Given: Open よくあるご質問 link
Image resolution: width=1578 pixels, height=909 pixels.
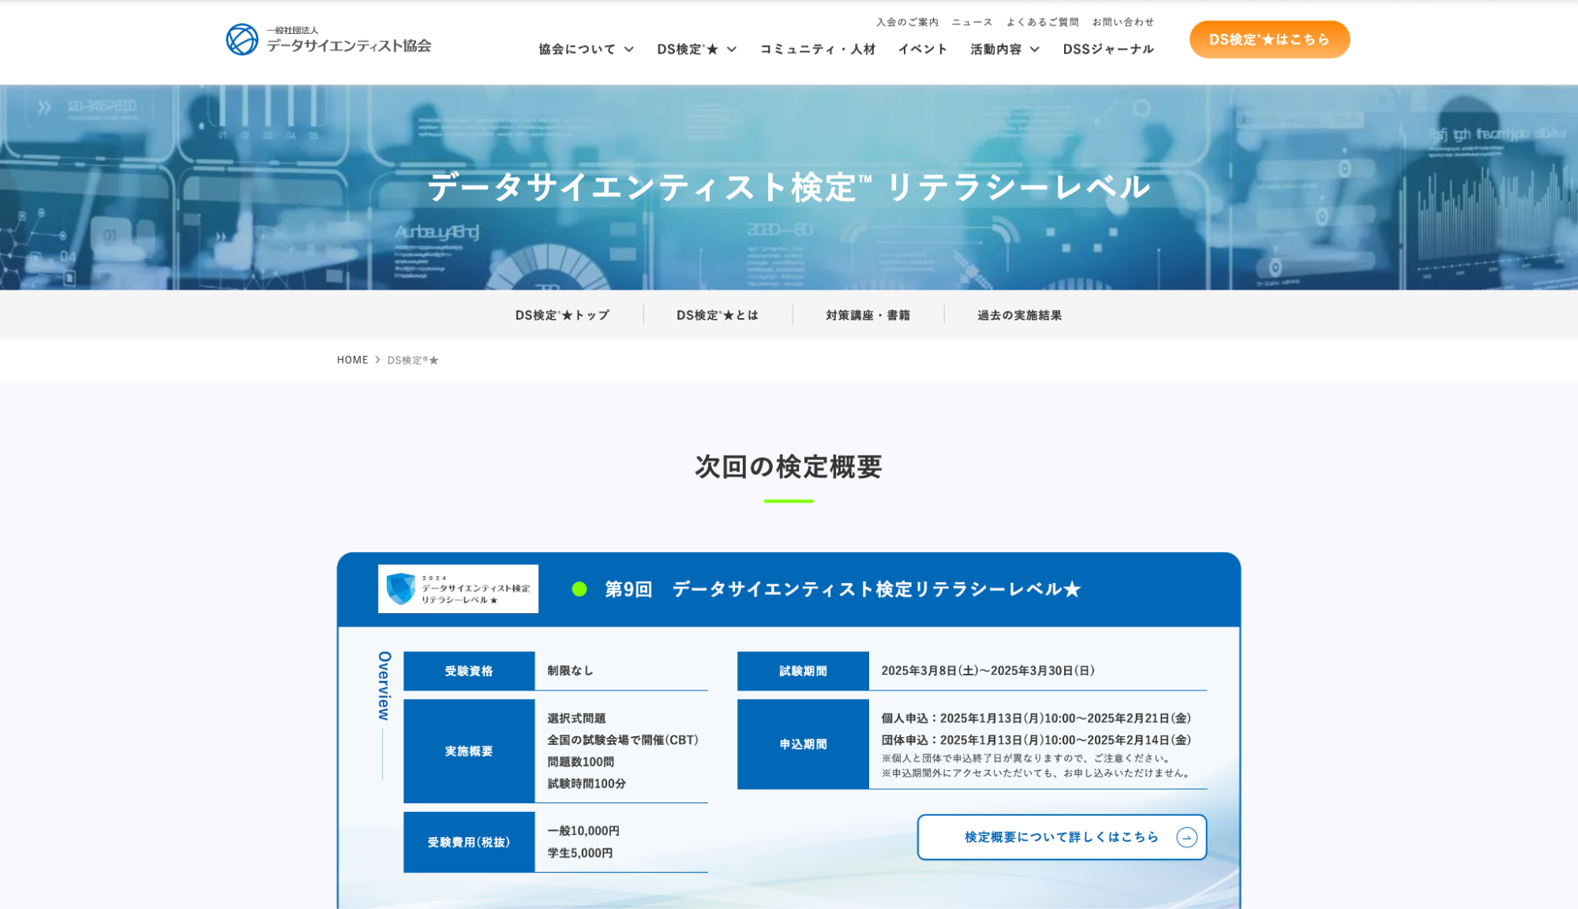Looking at the screenshot, I should point(1042,22).
